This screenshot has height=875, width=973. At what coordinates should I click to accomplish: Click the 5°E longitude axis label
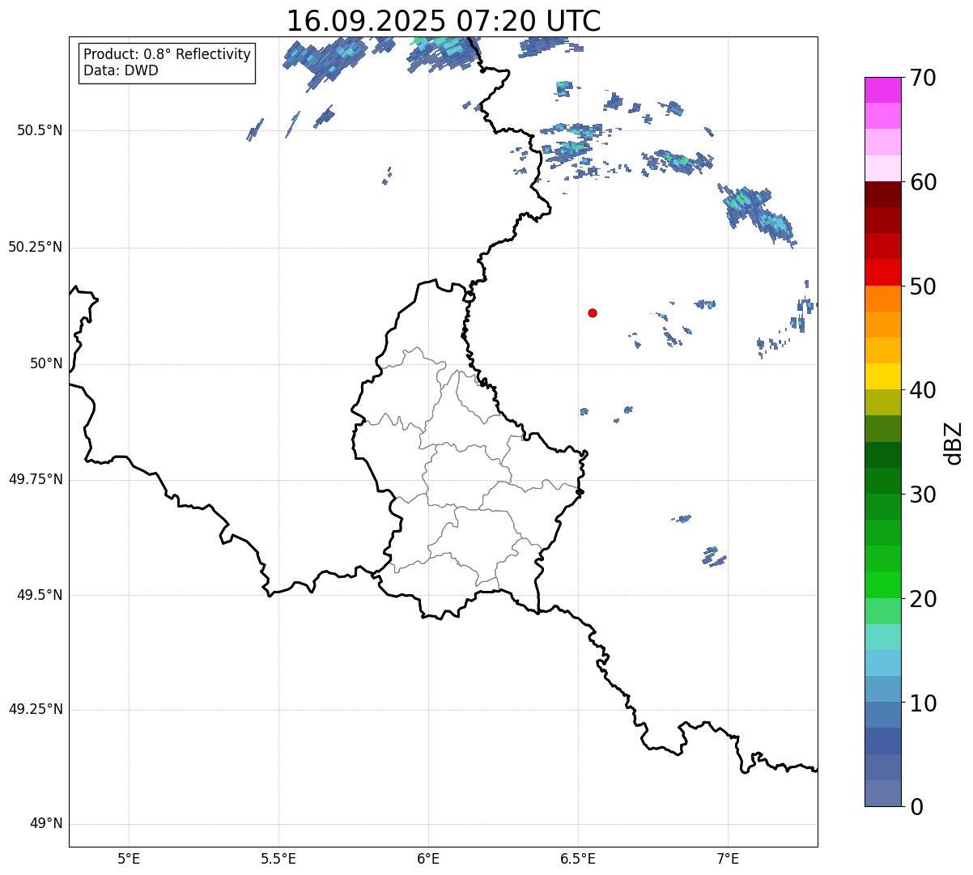click(129, 858)
